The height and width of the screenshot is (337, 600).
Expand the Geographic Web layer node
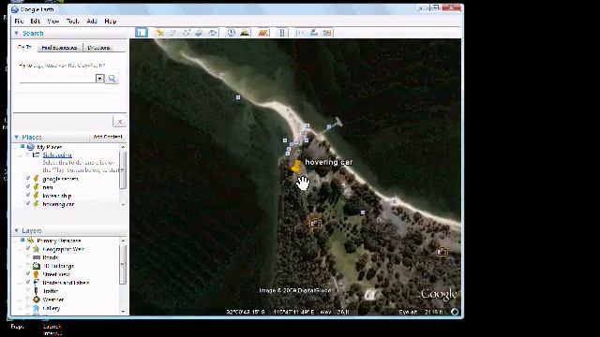click(x=21, y=249)
